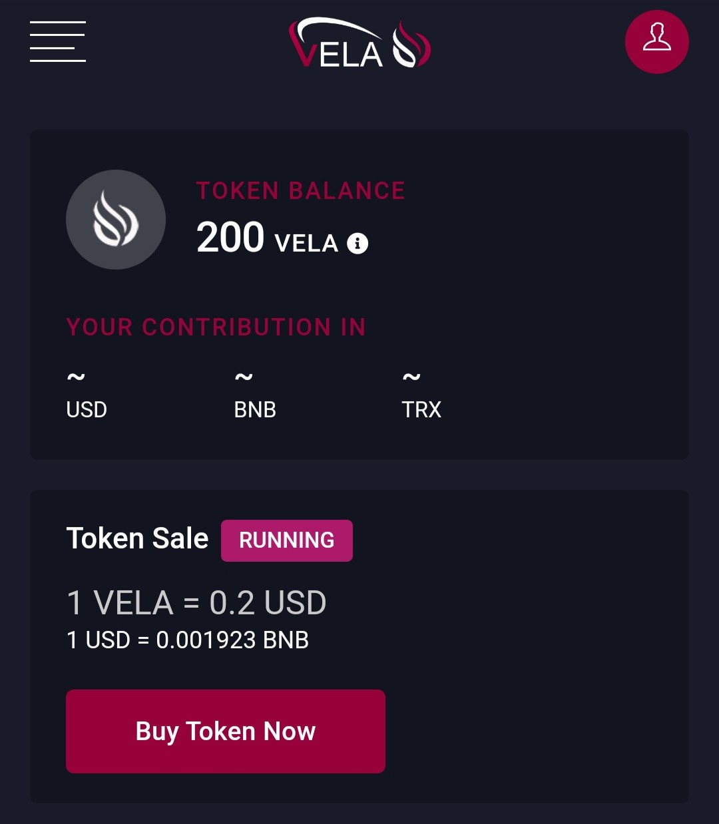Click the 1 VELA = 0.2 USD rate
The height and width of the screenshot is (824, 719).
pos(196,603)
